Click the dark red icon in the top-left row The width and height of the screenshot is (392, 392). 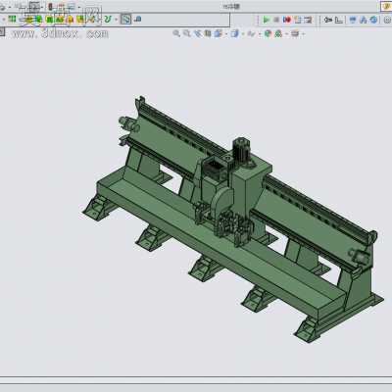tap(50, 6)
